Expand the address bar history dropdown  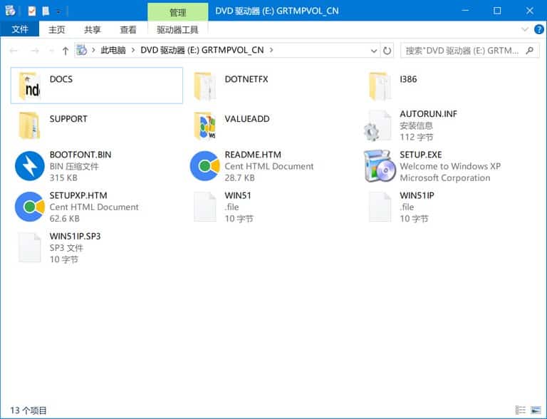click(374, 51)
